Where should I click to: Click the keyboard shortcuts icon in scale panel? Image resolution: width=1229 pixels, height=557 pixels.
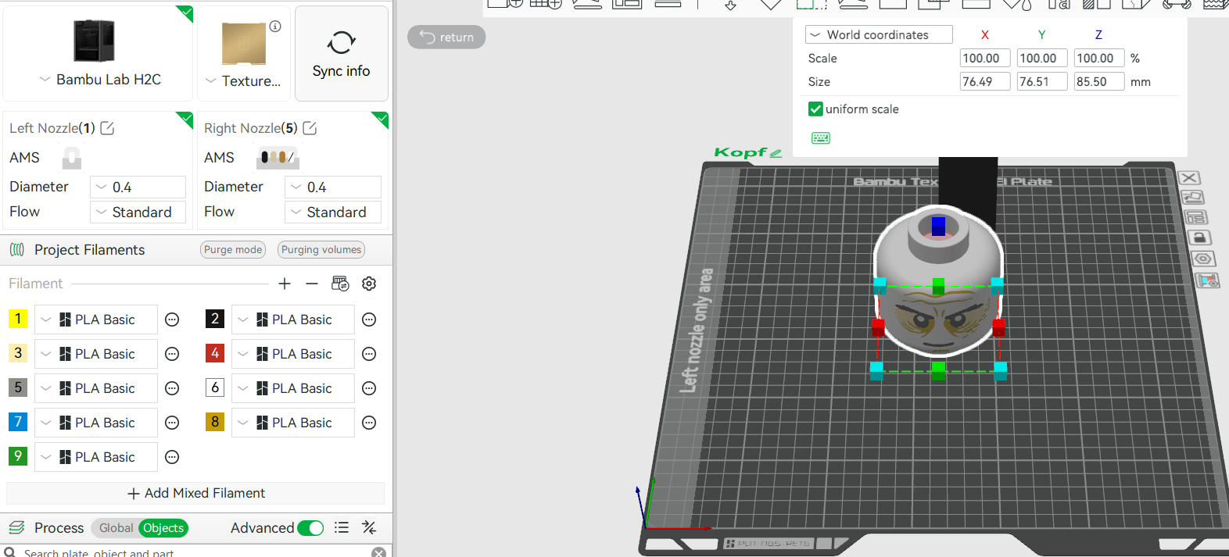(821, 138)
